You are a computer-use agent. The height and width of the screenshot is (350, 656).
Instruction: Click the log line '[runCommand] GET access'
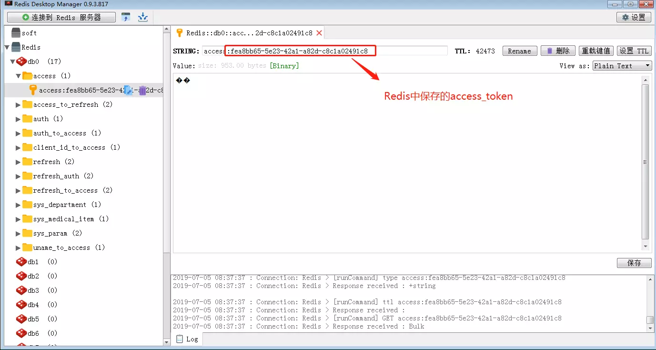(367, 318)
